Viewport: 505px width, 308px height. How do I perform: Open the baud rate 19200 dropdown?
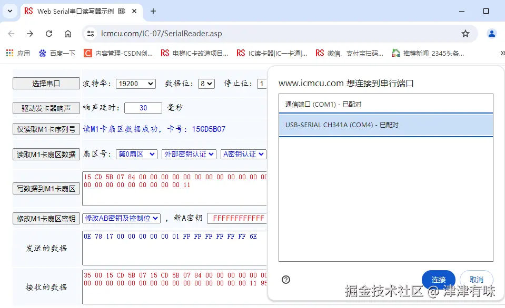[x=135, y=84]
